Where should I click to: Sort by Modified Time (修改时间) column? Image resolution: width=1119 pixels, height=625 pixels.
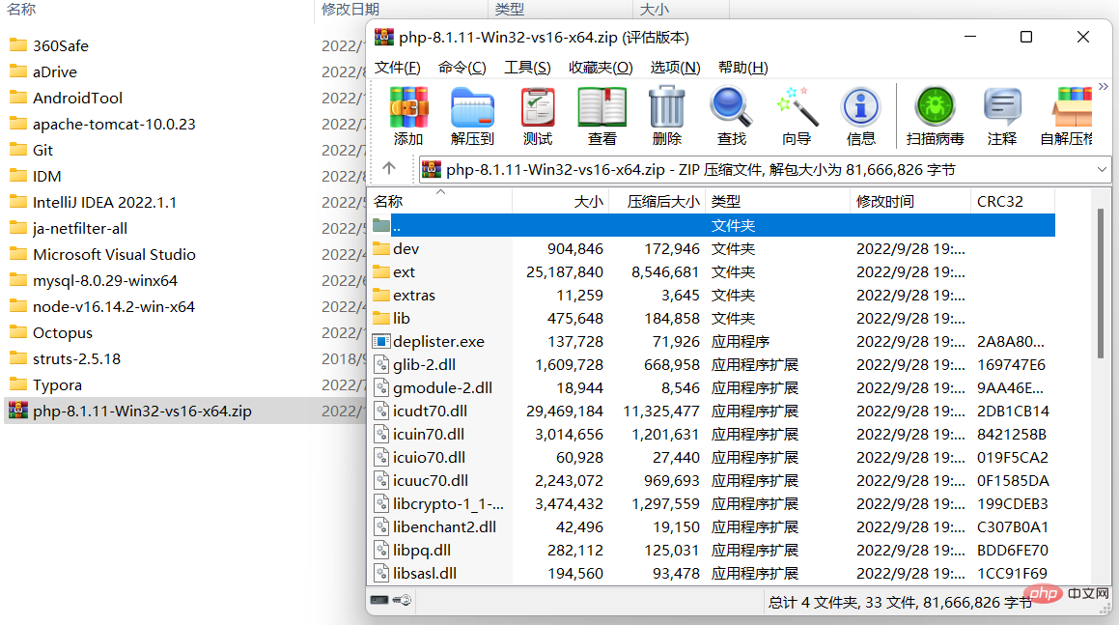pyautogui.click(x=909, y=202)
